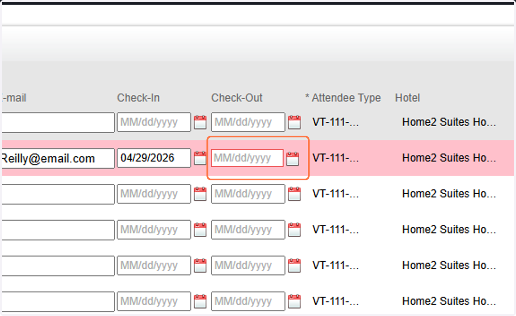Click Home2 Suites Ho... hotel in the Reilly@email.com row
Viewport: 516px width, 316px height.
click(449, 158)
